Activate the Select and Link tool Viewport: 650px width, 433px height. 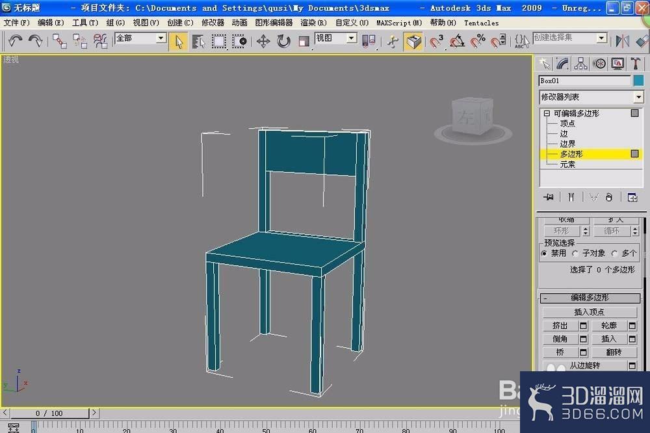click(59, 41)
